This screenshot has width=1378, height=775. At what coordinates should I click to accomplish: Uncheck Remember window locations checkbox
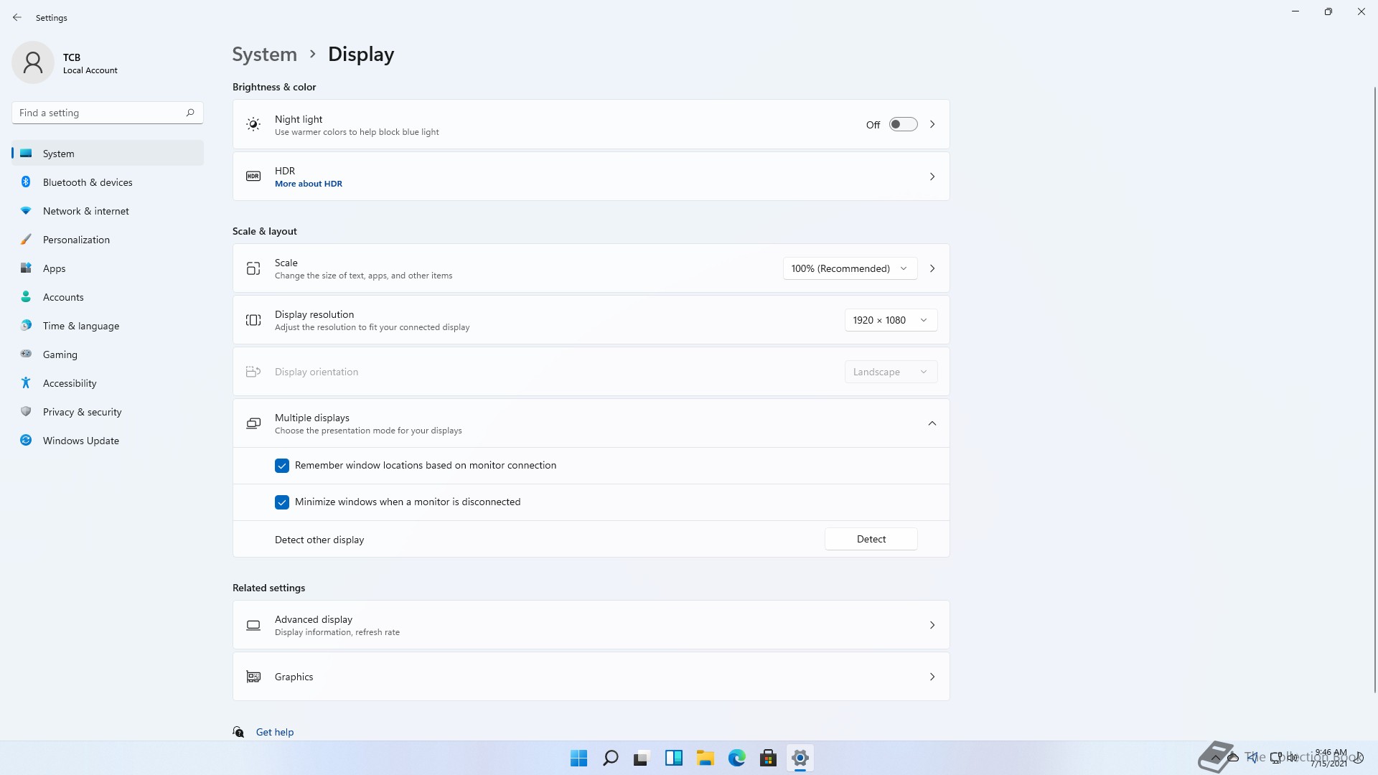point(282,466)
